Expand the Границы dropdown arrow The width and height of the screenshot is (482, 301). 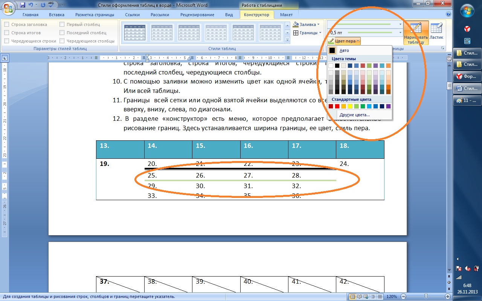point(320,33)
